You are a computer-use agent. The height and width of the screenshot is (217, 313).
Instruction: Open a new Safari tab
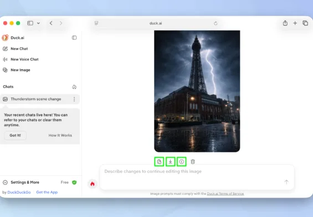[295, 23]
